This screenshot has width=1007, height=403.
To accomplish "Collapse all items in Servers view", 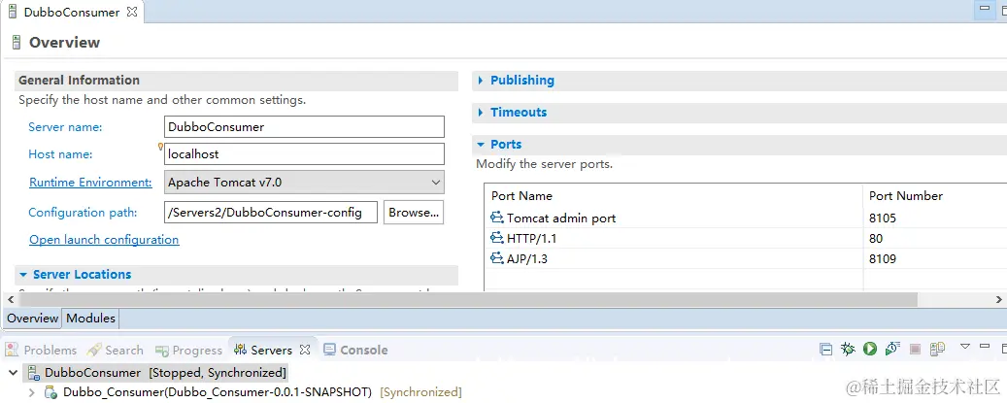I will tap(826, 350).
